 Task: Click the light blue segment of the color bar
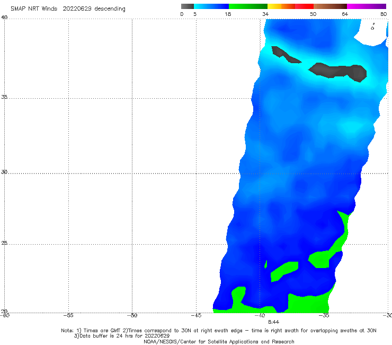click(x=211, y=6)
